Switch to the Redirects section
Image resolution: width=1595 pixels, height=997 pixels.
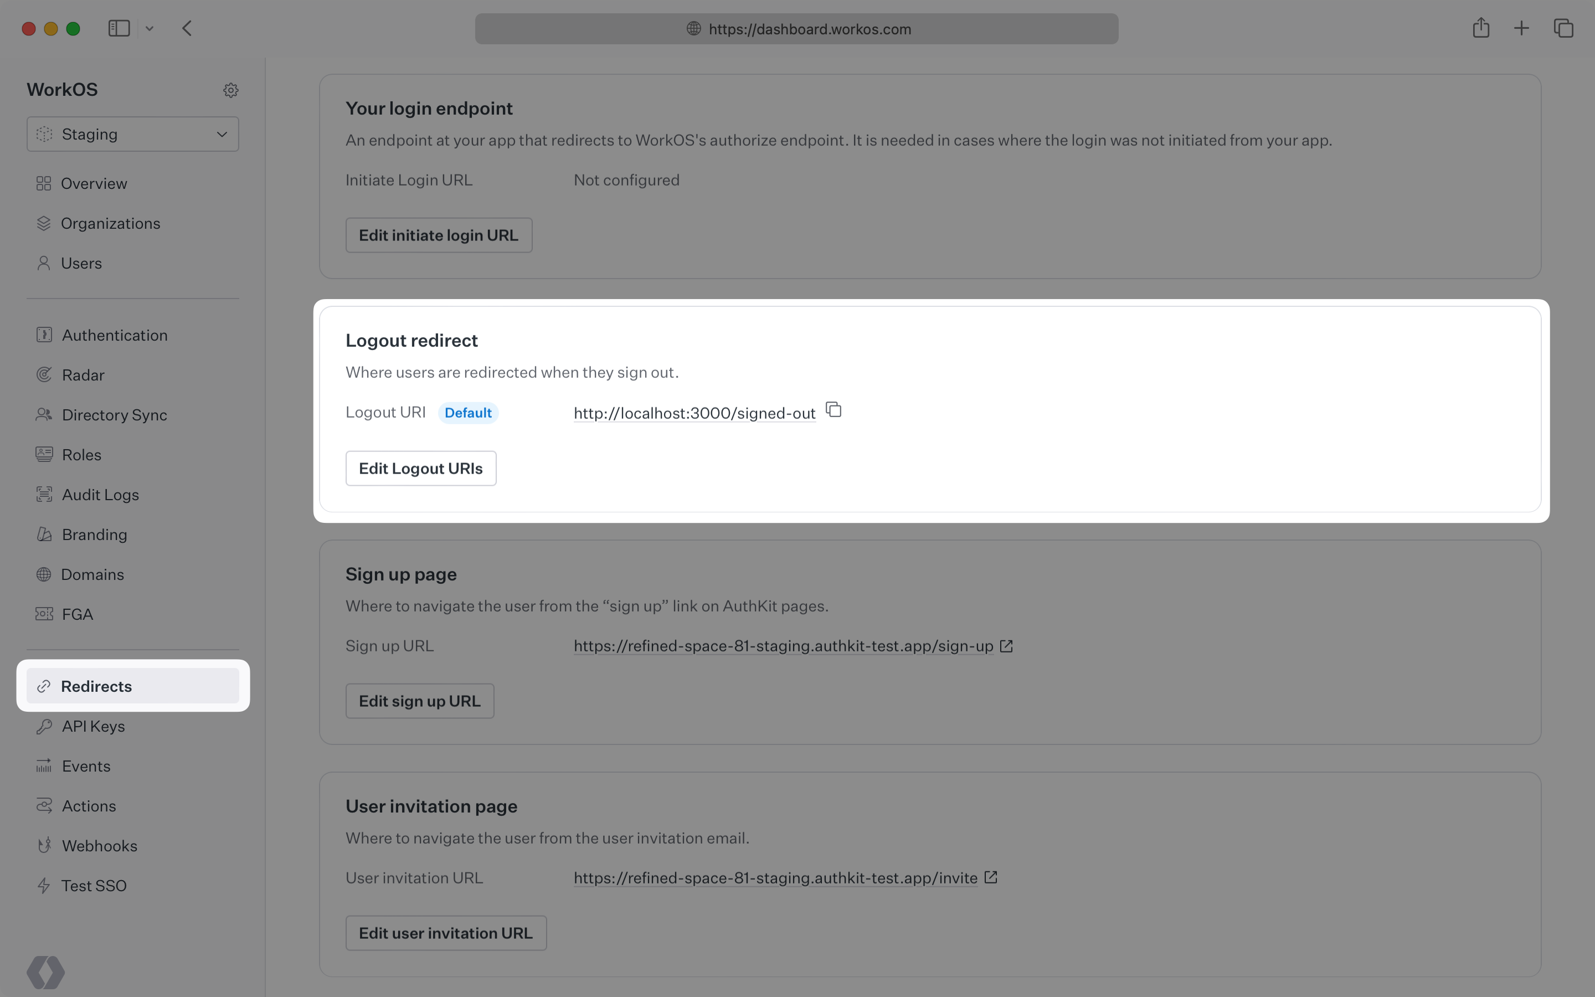96,686
